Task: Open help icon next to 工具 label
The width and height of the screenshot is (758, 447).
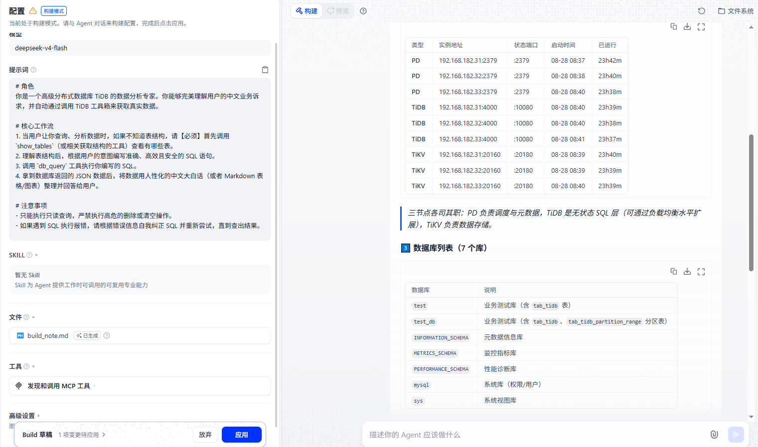Action: [x=26, y=366]
